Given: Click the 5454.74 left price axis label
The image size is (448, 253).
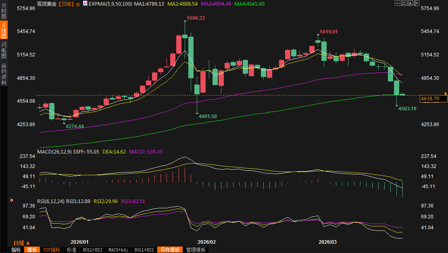Looking at the screenshot, I should click(26, 31).
